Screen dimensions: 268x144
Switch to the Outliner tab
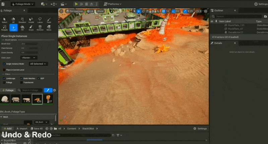point(219,10)
